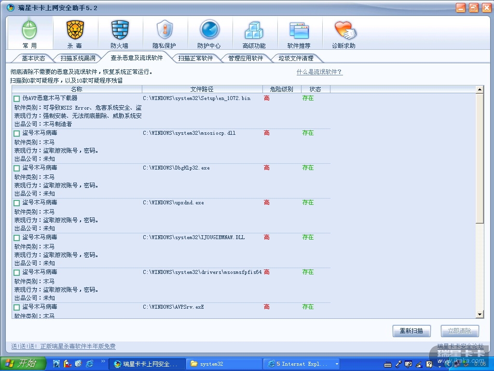This screenshot has width=494, height=371.
Task: Check the DbgHlp32.exe trojan checkbox
Action: point(17,168)
